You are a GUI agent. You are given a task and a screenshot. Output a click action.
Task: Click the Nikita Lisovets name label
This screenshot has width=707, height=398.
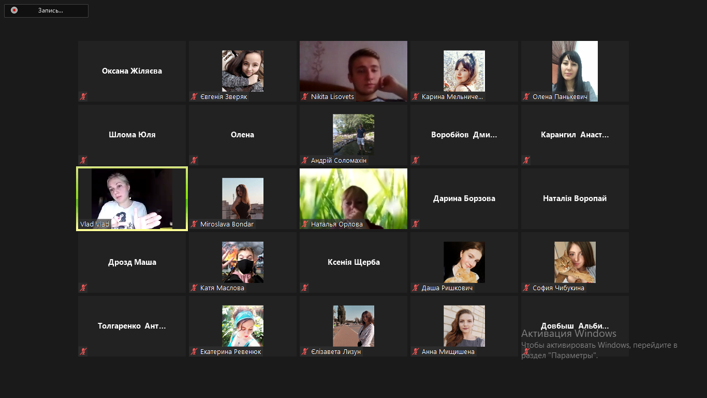(333, 97)
